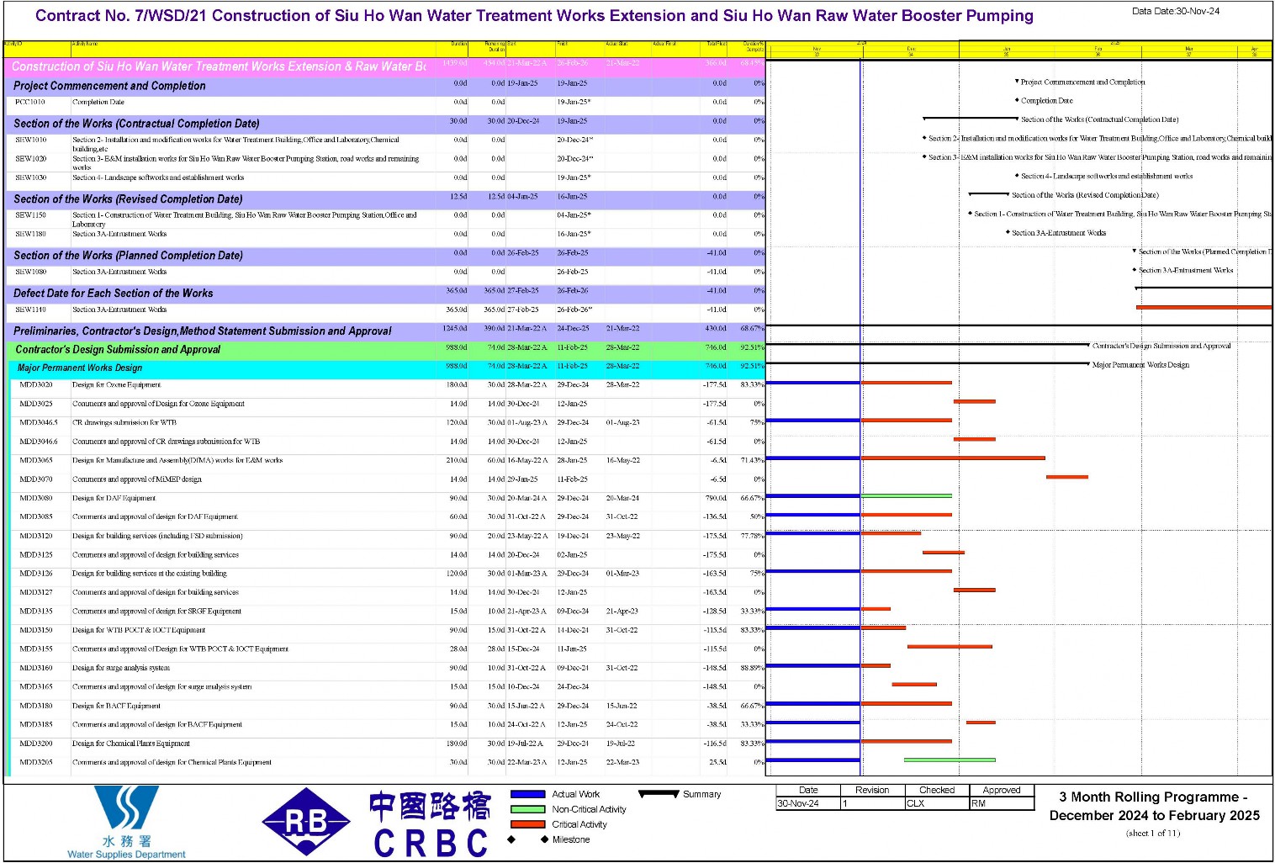Click activity ID SEW1020
The height and width of the screenshot is (863, 1275).
point(31,158)
